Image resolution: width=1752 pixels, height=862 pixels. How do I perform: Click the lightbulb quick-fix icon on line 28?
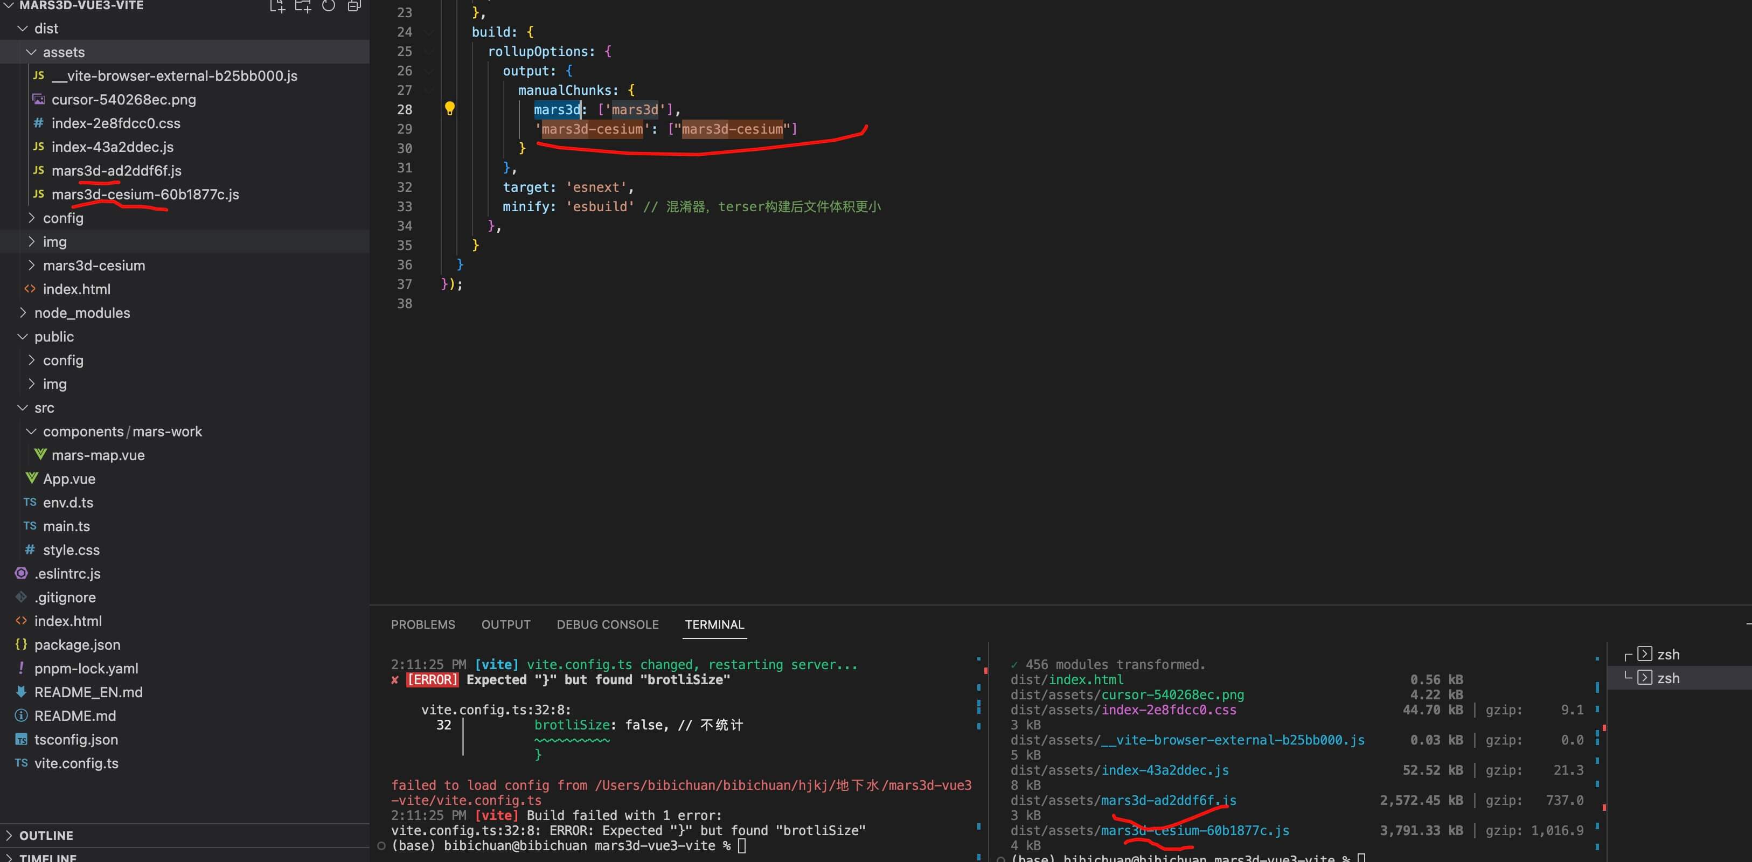pyautogui.click(x=449, y=108)
